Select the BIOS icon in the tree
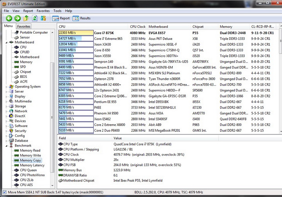This screenshot has width=282, height=197. 16,77
